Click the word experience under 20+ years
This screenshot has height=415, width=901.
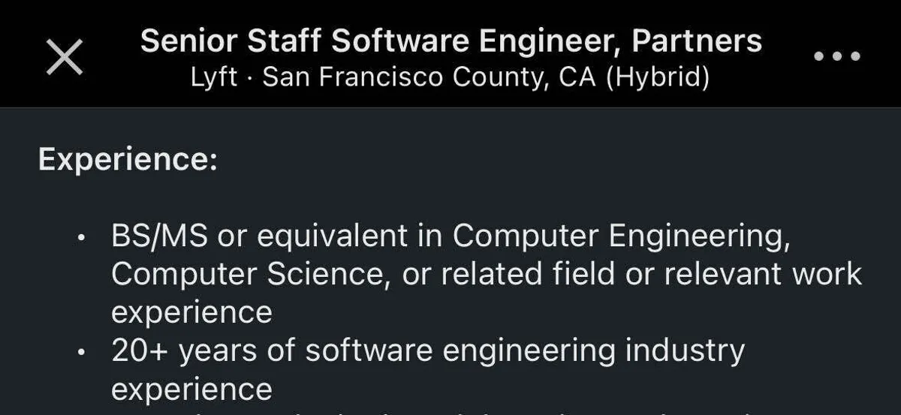pos(191,389)
